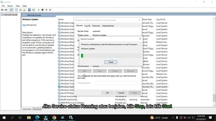Click the toolbar Forward arrow

[6, 10]
